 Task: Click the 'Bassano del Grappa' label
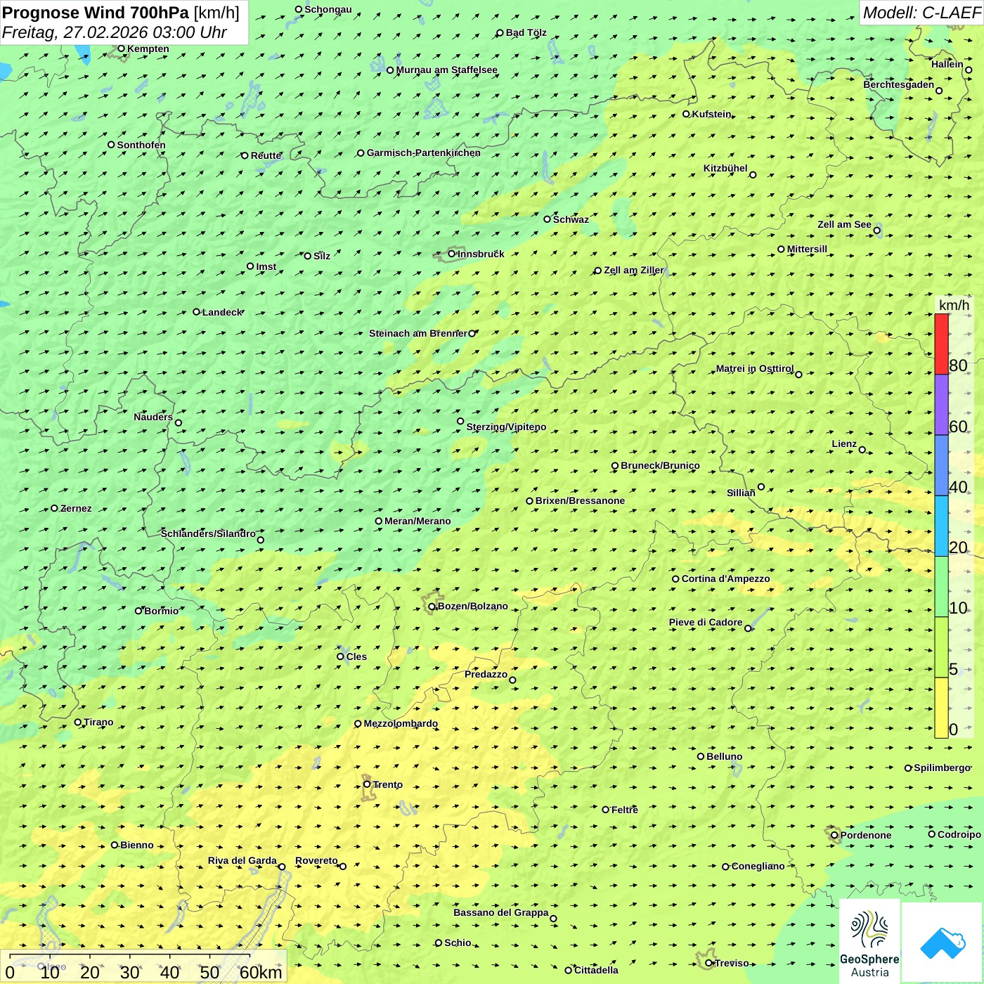coord(501,912)
